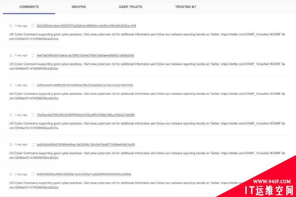Click file icon next to hash 823d255d
This screenshot has height=197, width=296.
click(33, 26)
